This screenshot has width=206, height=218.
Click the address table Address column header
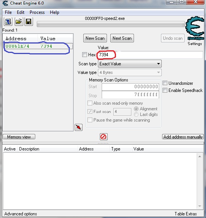[94, 149]
